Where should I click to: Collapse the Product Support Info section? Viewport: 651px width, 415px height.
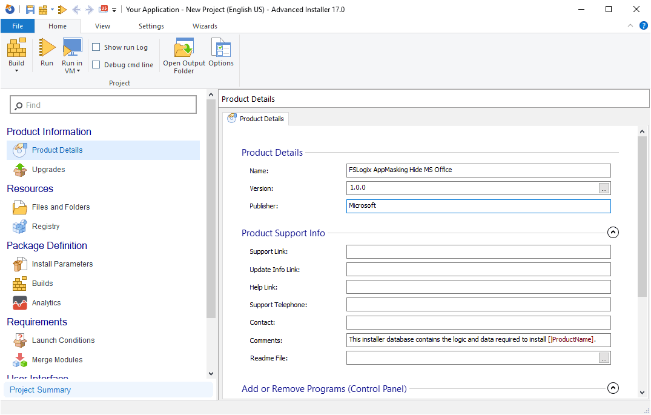tap(613, 232)
